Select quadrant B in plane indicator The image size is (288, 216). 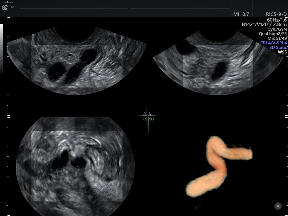(x=150, y=113)
